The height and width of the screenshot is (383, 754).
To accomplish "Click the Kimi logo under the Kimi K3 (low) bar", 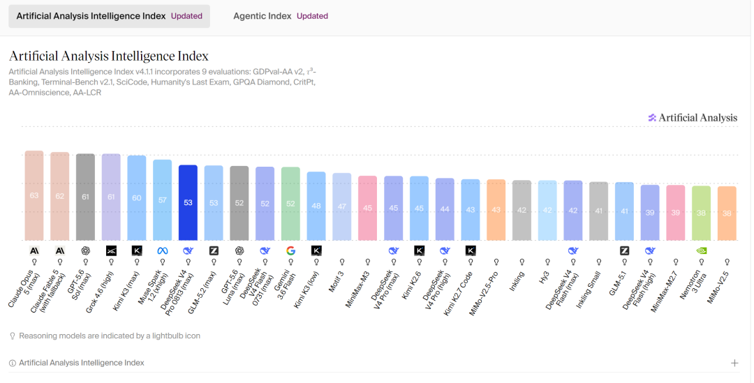I will coord(316,251).
